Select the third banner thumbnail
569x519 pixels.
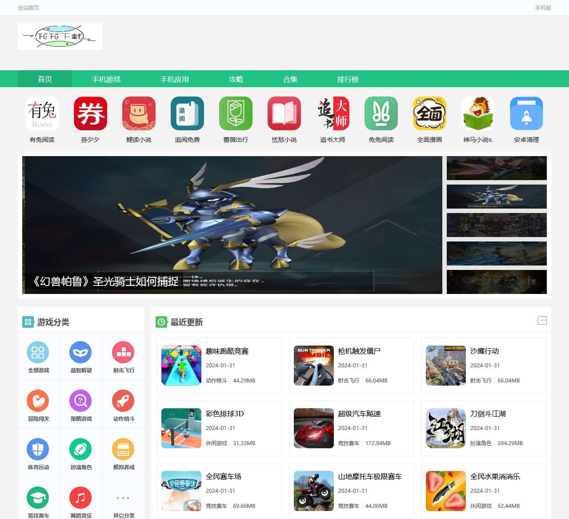[497, 225]
